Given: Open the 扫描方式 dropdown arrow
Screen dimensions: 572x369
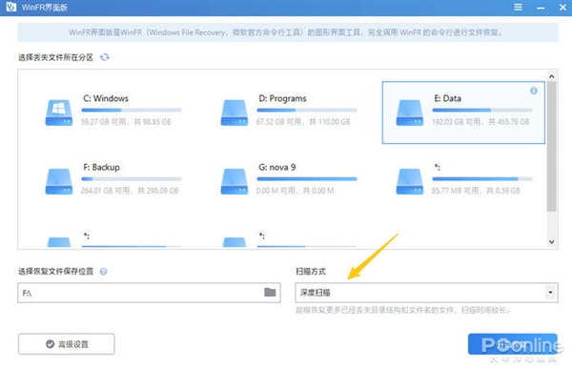Looking at the screenshot, I should [x=550, y=293].
